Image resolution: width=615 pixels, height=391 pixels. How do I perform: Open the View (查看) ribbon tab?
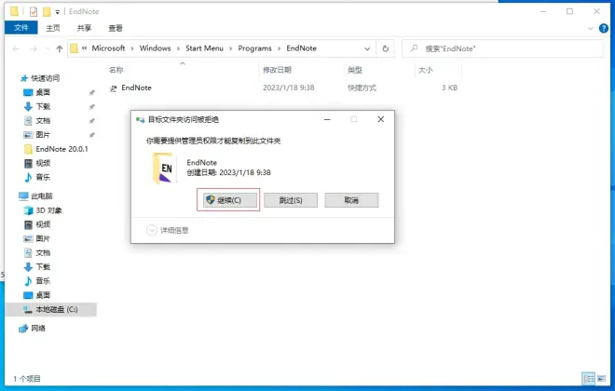click(116, 28)
